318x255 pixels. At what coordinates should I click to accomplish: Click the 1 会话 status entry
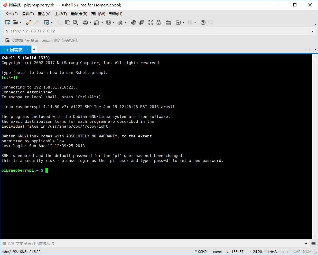[x=272, y=252]
